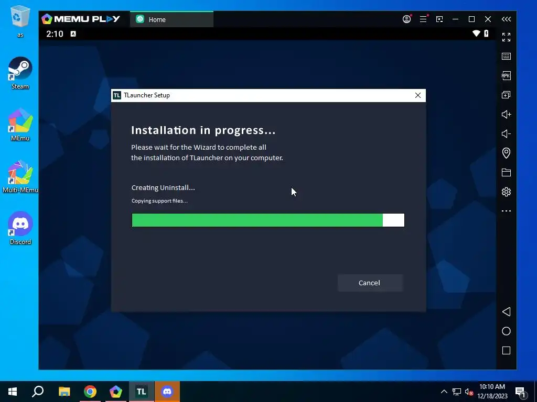Open File Explorer from taskbar
This screenshot has width=537, height=402.
click(x=64, y=392)
